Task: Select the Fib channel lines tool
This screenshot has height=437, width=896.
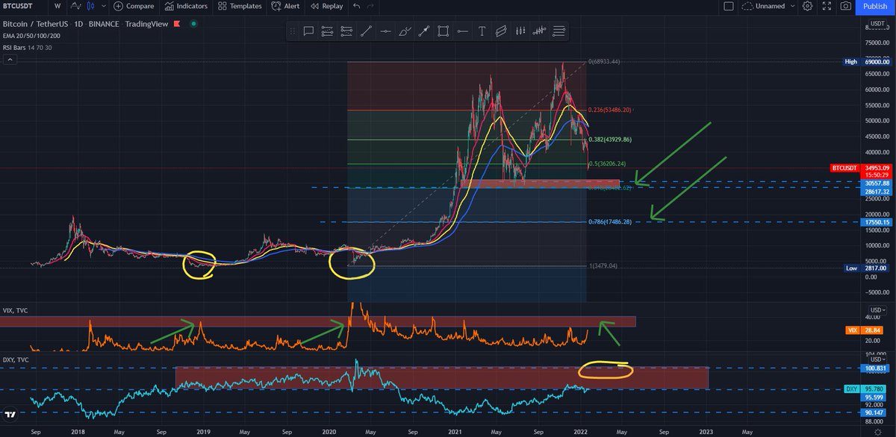Action: pos(560,31)
